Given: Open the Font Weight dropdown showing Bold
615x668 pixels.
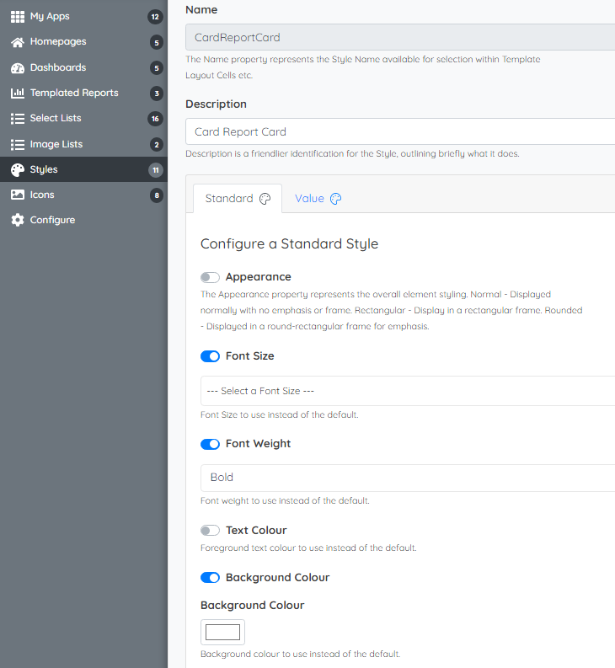Looking at the screenshot, I should click(x=408, y=478).
